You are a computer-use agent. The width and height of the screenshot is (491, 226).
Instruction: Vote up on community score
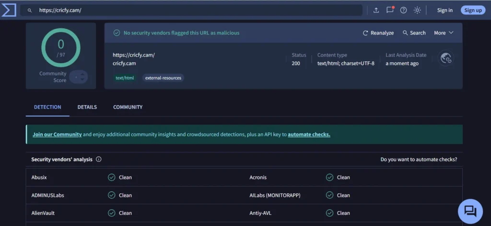(82, 74)
